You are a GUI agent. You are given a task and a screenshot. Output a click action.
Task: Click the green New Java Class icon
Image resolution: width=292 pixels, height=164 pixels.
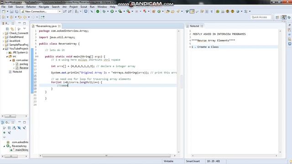[x=159, y=11]
